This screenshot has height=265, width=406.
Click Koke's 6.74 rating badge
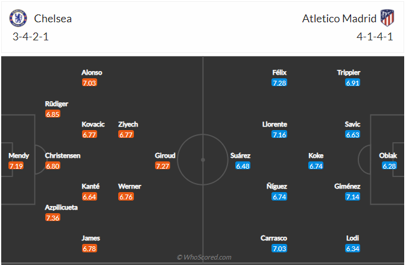(316, 166)
